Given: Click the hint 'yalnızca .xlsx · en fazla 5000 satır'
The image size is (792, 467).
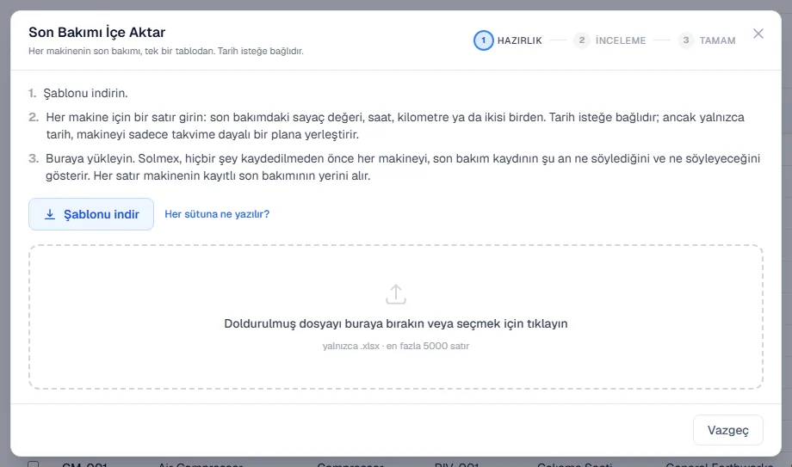Looking at the screenshot, I should click(395, 346).
